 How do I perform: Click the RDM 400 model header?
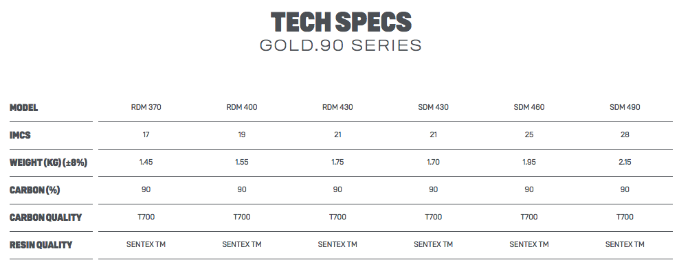pyautogui.click(x=242, y=107)
